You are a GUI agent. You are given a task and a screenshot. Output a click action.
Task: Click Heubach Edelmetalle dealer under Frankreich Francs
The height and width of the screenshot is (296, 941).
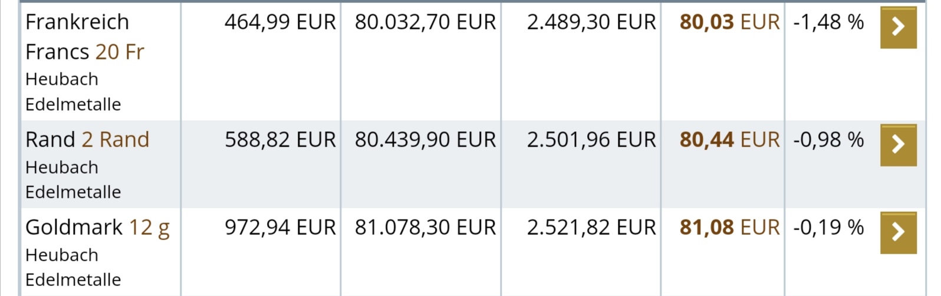pyautogui.click(x=73, y=92)
